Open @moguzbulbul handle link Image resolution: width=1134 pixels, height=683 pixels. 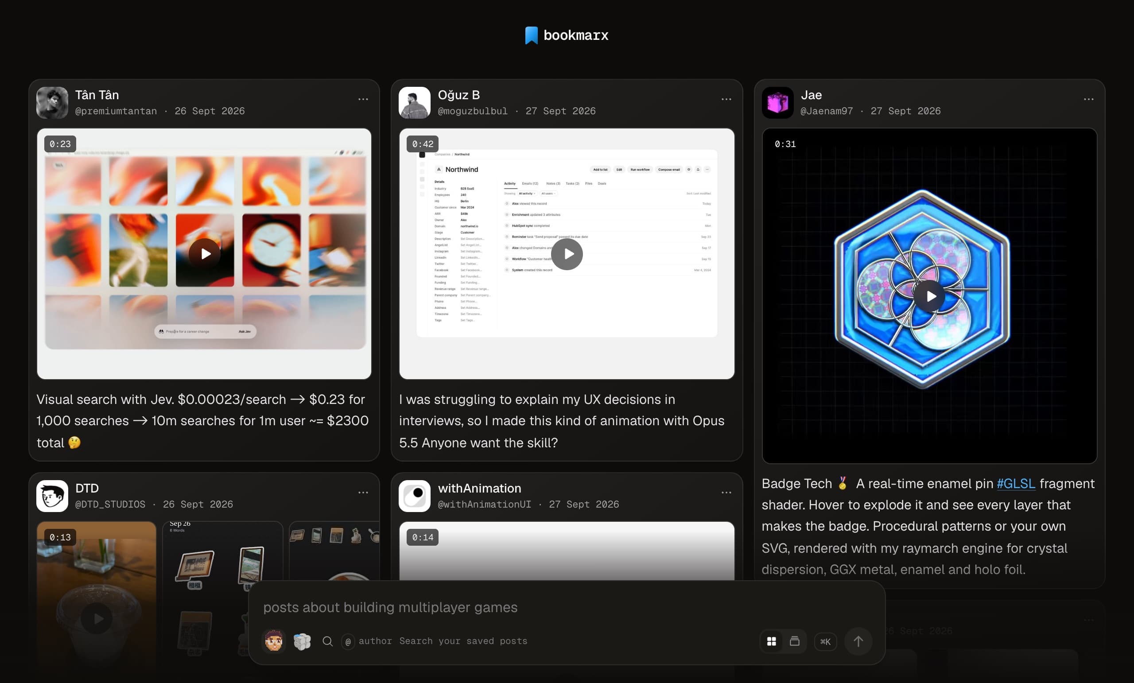click(x=473, y=111)
